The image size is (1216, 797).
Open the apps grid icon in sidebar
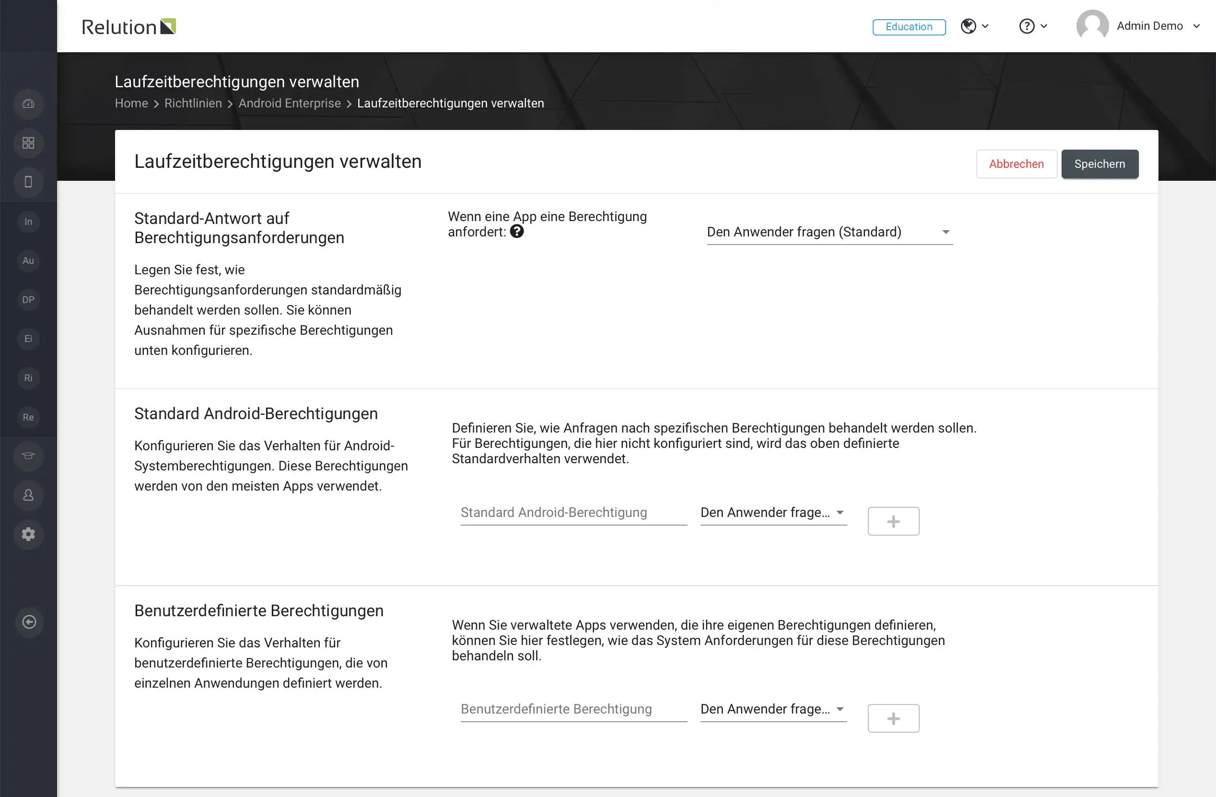tap(29, 143)
